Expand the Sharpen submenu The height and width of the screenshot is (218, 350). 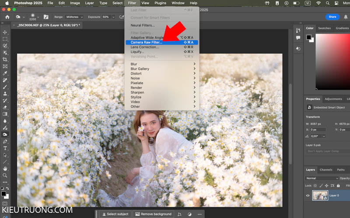162,92
